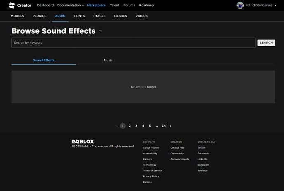The width and height of the screenshot is (284, 191).
Task: Click the COMPANY footer heading
Action: coord(149,142)
